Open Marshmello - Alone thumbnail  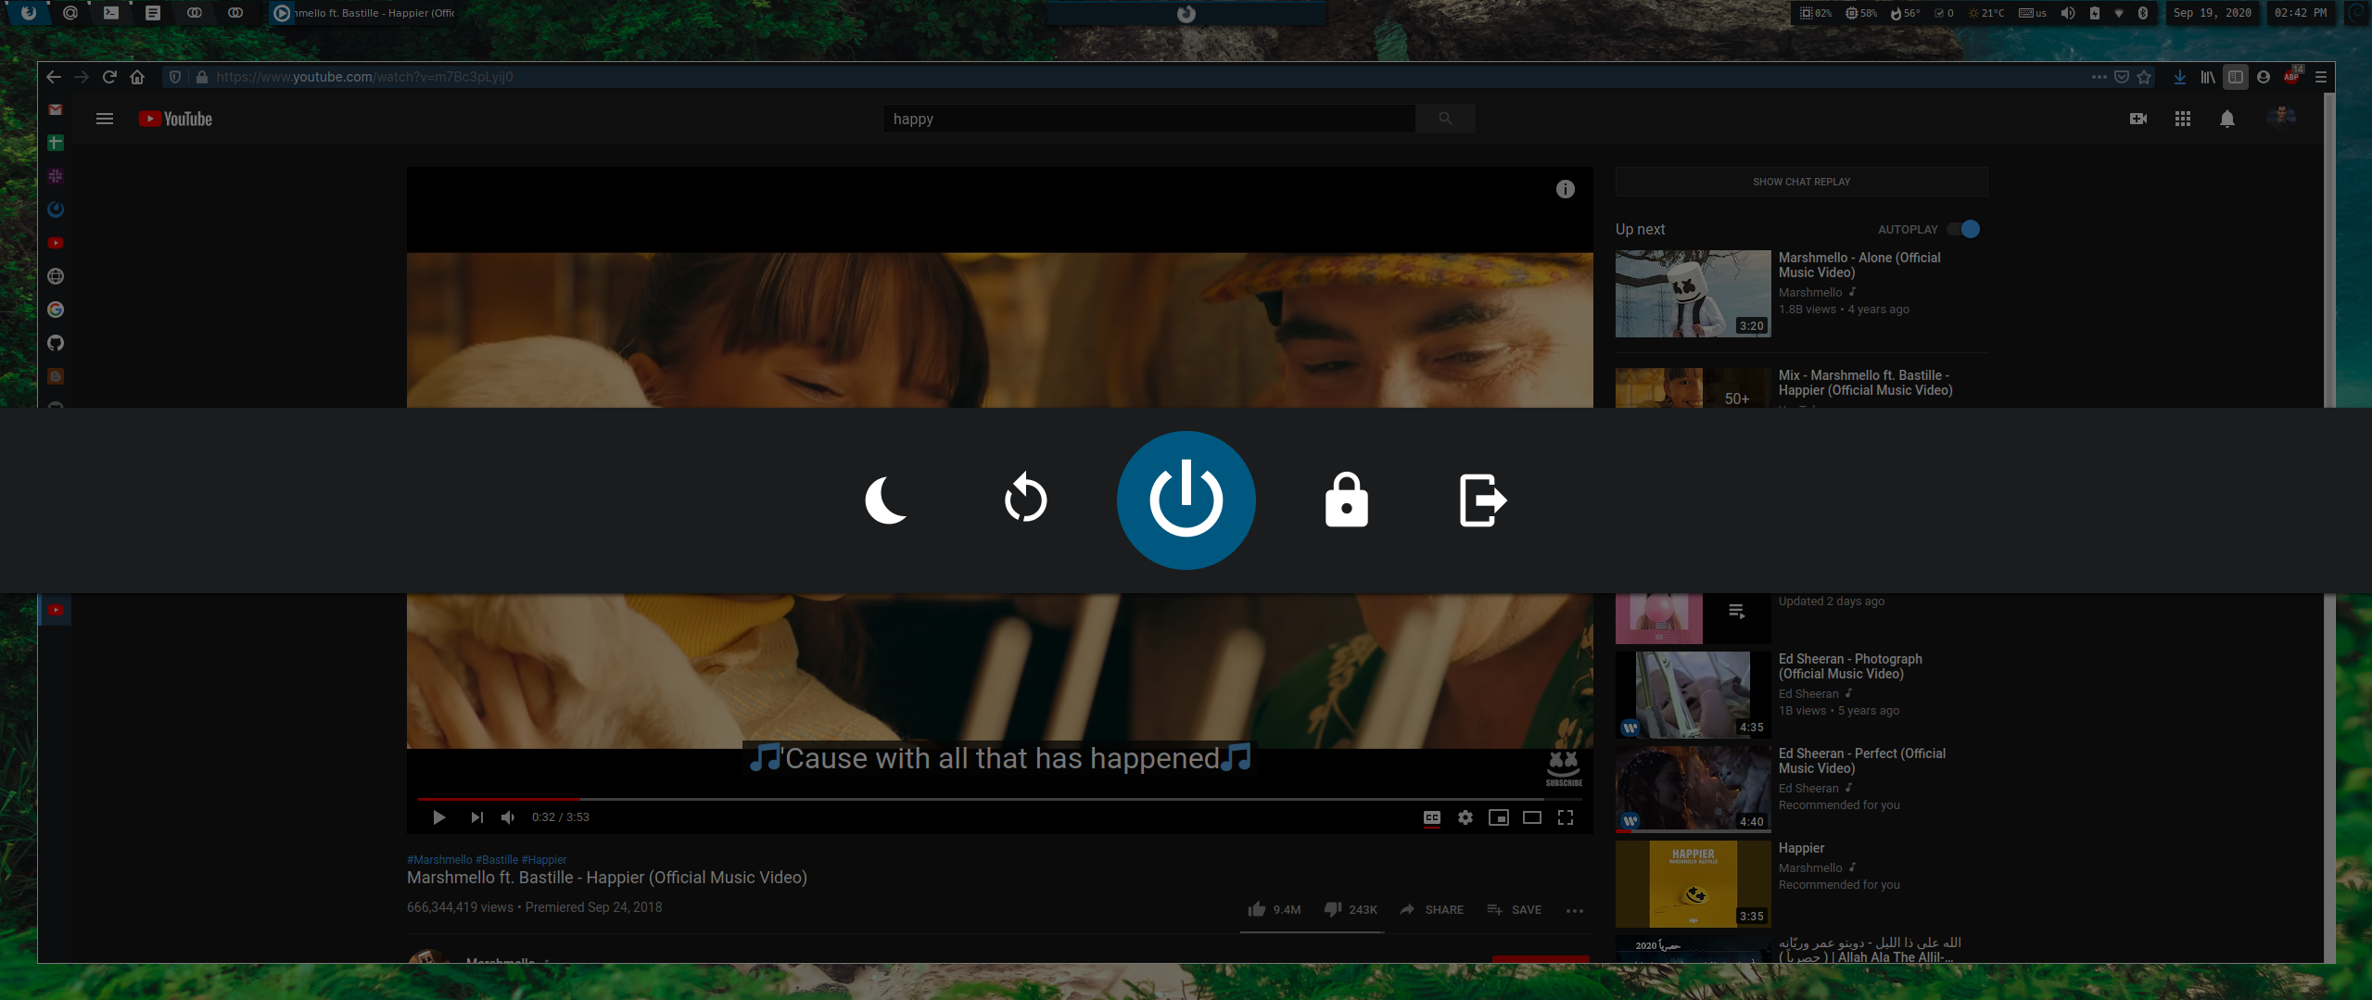[1693, 294]
